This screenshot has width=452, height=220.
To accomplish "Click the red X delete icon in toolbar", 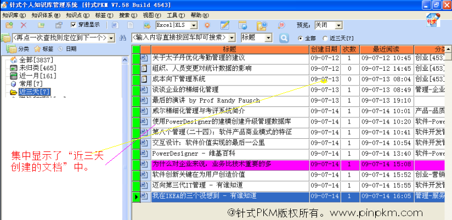I will 24,25.
